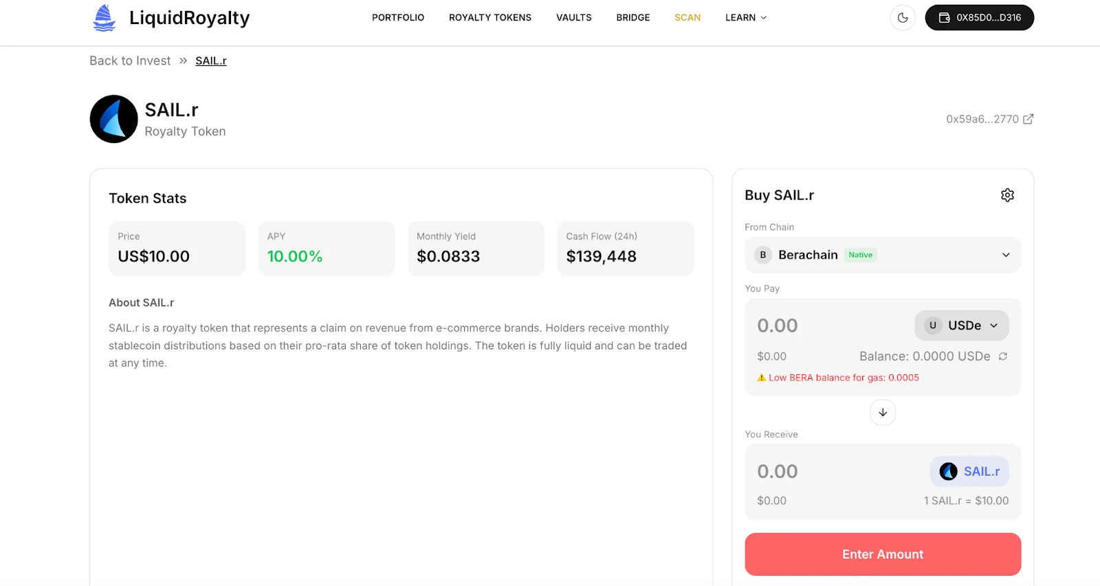Click the Buy SAIL.r panel title
Image resolution: width=1100 pixels, height=586 pixels.
(x=780, y=195)
